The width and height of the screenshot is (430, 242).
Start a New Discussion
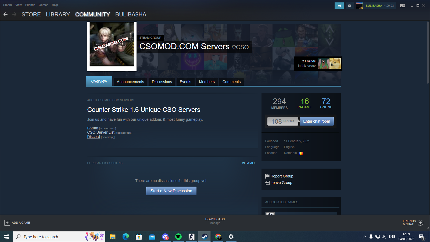point(171,191)
